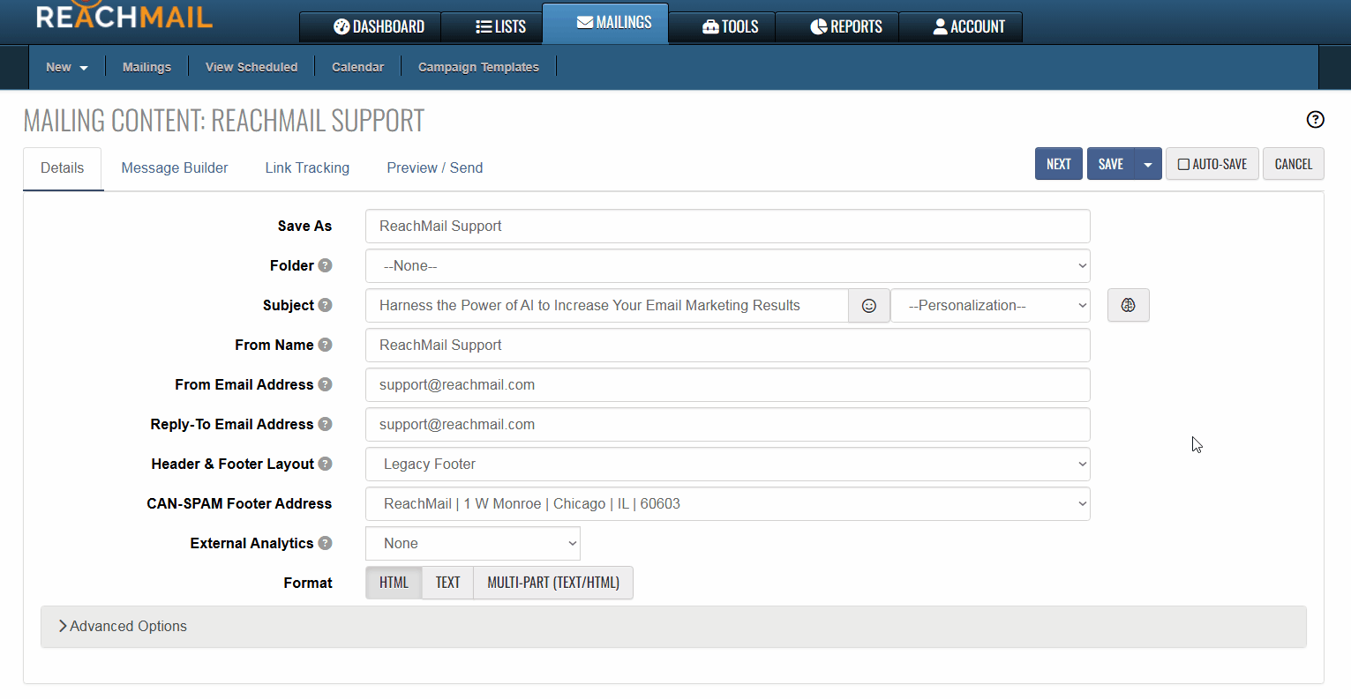The height and width of the screenshot is (699, 1351).
Task: Click the Save As input field
Action: point(728,227)
